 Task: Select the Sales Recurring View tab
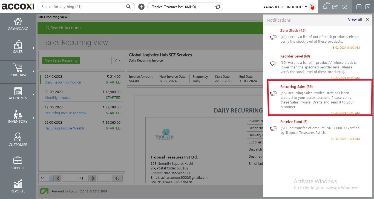click(x=53, y=17)
